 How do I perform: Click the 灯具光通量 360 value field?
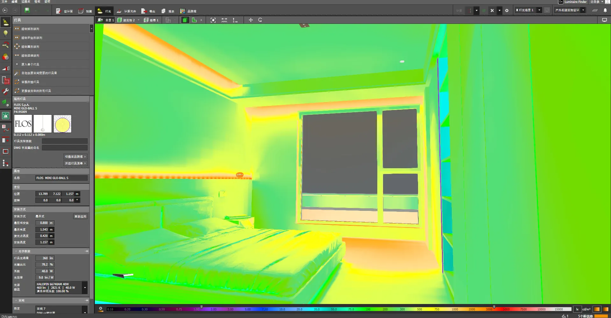[x=42, y=258]
